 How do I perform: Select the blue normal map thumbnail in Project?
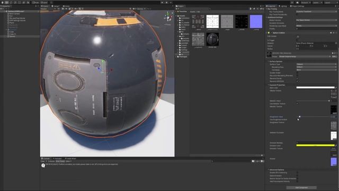click(256, 21)
